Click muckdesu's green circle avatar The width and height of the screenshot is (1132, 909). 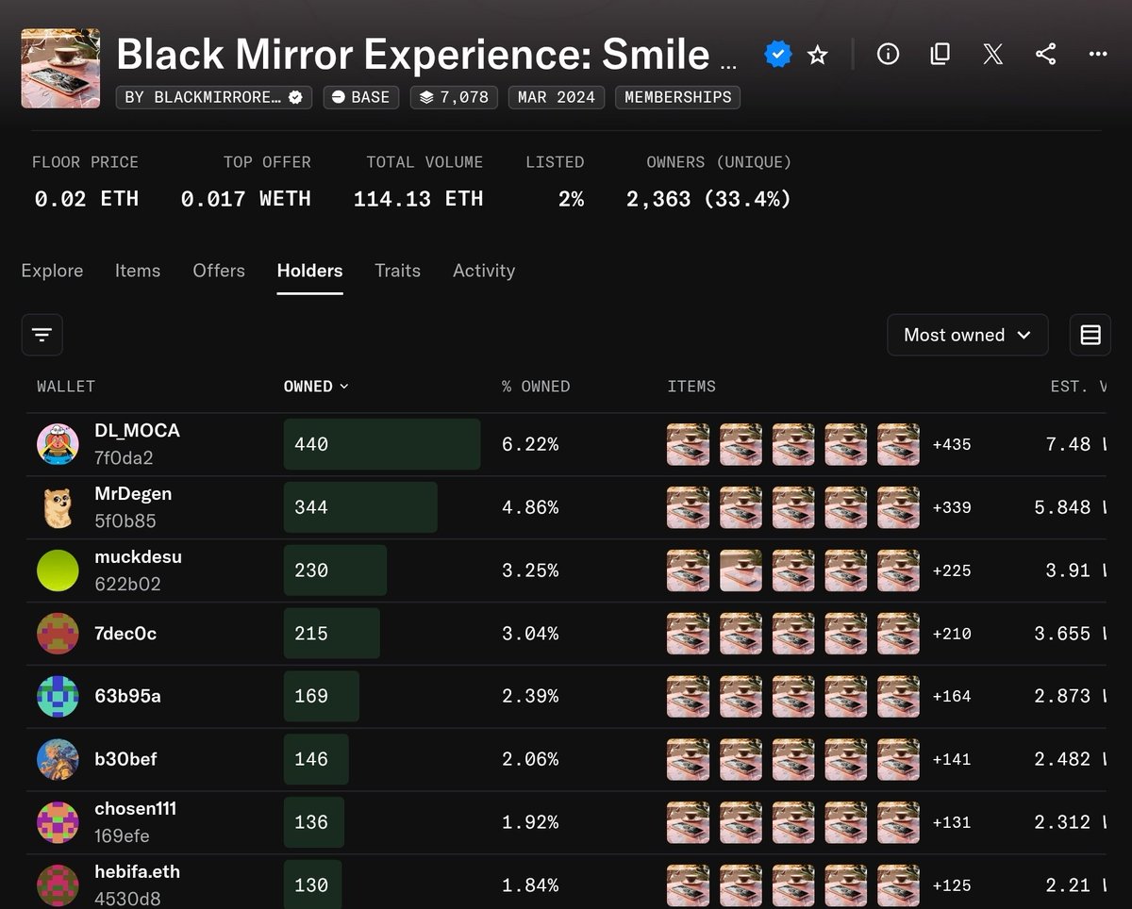pos(58,570)
